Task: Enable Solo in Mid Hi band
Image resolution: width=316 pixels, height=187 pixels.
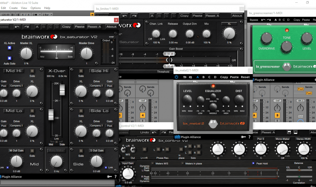Action: [x=32, y=71]
